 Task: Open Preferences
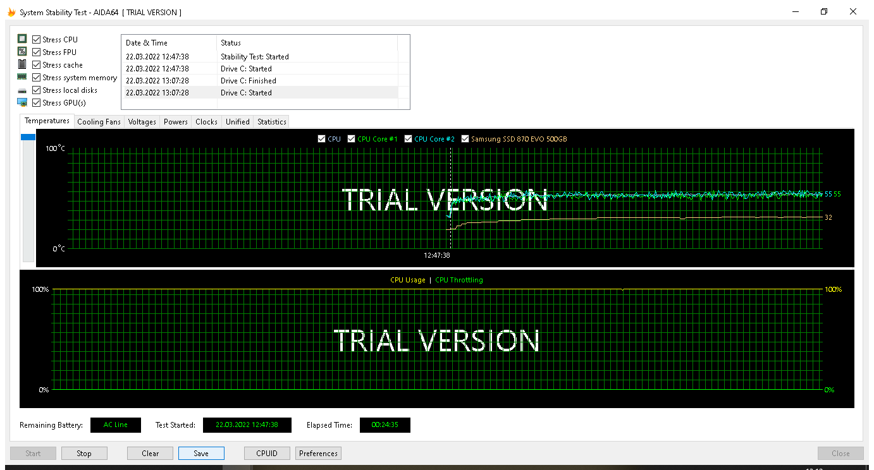point(318,453)
